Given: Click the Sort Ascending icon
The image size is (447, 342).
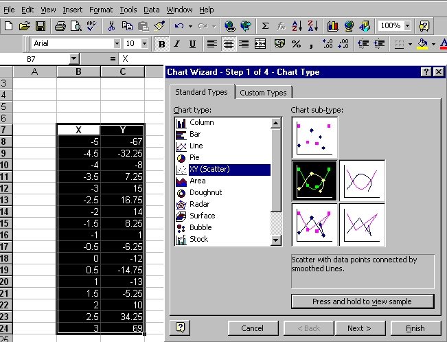Looking at the screenshot, I should click(297, 26).
